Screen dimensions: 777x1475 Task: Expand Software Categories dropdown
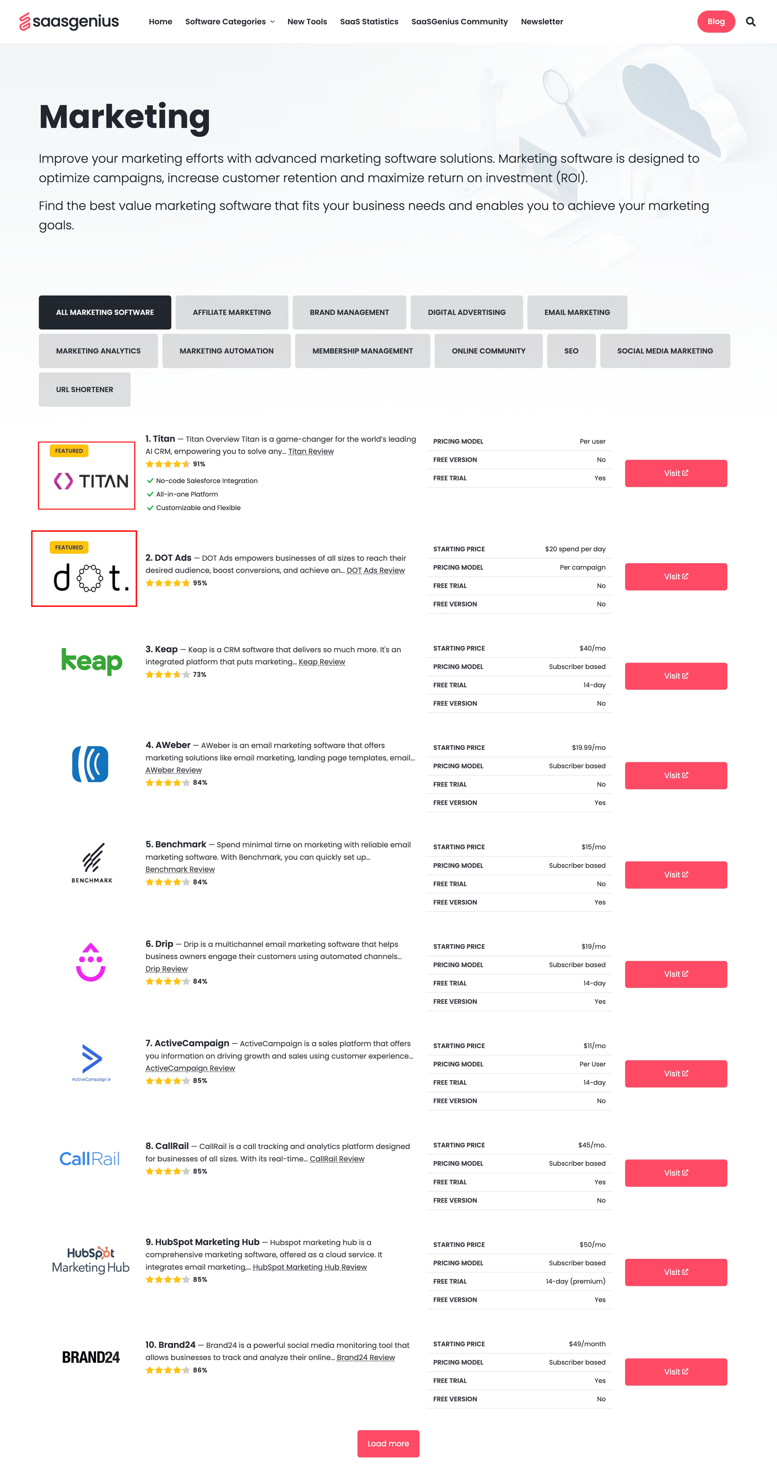[230, 22]
